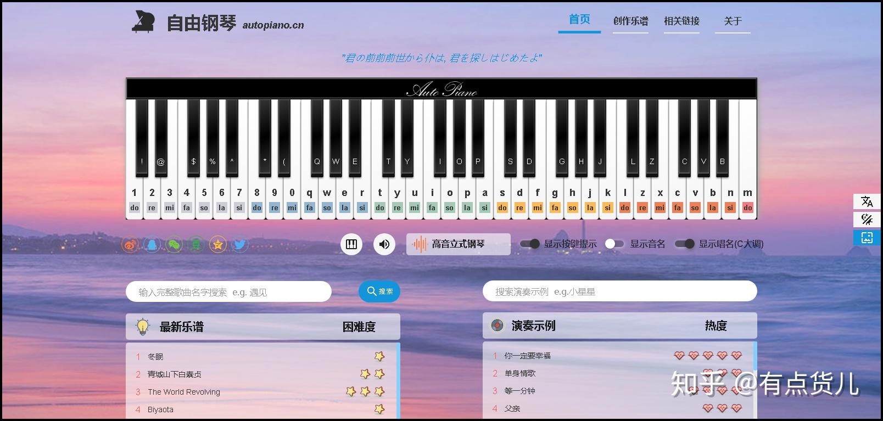Screen dimensions: 883x421
Task: Open the score The World Revolving
Action: [x=184, y=392]
